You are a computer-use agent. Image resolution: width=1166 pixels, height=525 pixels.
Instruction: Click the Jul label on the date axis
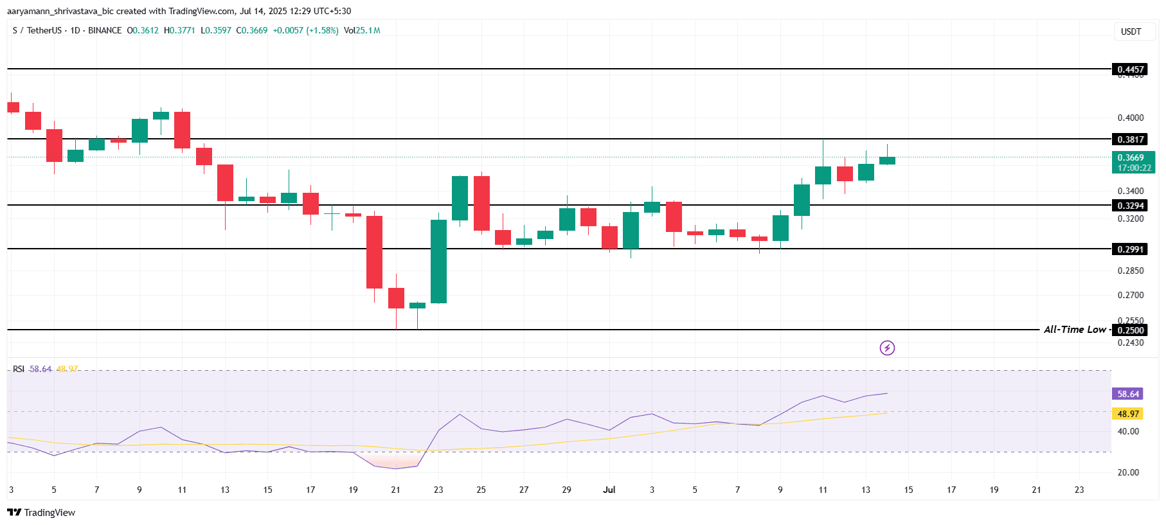tap(609, 490)
